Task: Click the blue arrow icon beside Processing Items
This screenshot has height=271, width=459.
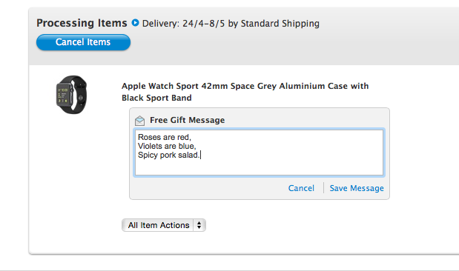Action: point(135,22)
